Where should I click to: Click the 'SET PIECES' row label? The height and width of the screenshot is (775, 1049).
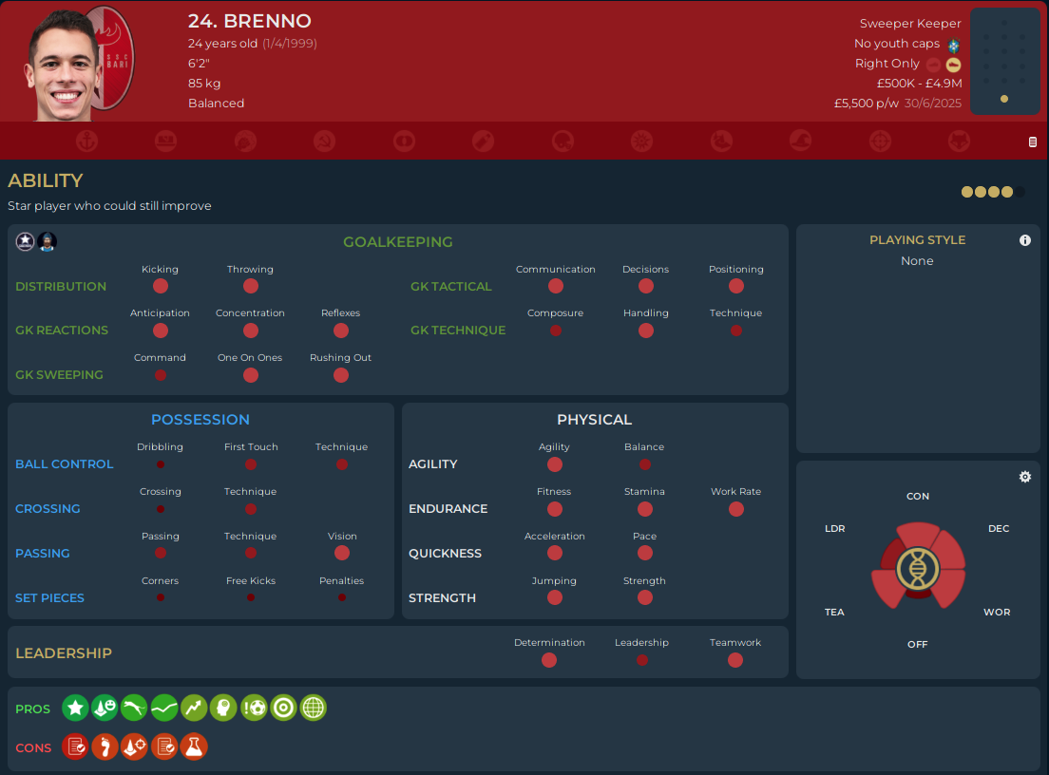coord(49,597)
